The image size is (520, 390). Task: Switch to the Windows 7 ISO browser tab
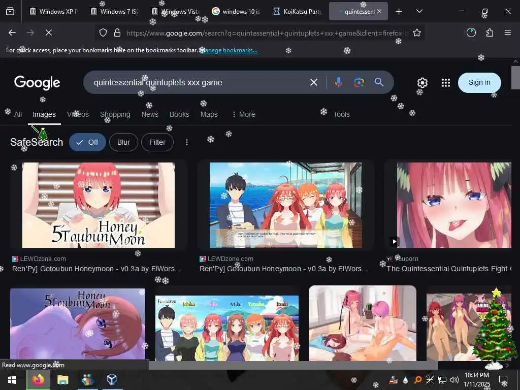114,12
